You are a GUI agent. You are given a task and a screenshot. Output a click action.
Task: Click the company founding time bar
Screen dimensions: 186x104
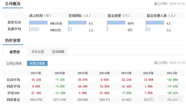pyautogui.click(x=39, y=23)
